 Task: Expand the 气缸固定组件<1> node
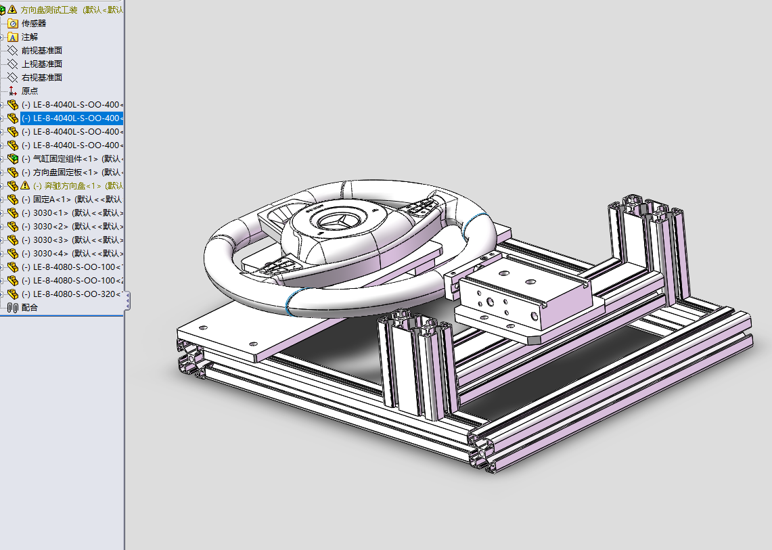[1, 158]
